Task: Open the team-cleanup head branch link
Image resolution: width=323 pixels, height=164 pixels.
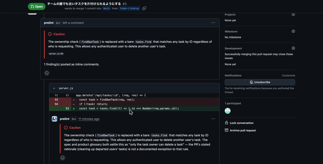Action: tap(129, 9)
